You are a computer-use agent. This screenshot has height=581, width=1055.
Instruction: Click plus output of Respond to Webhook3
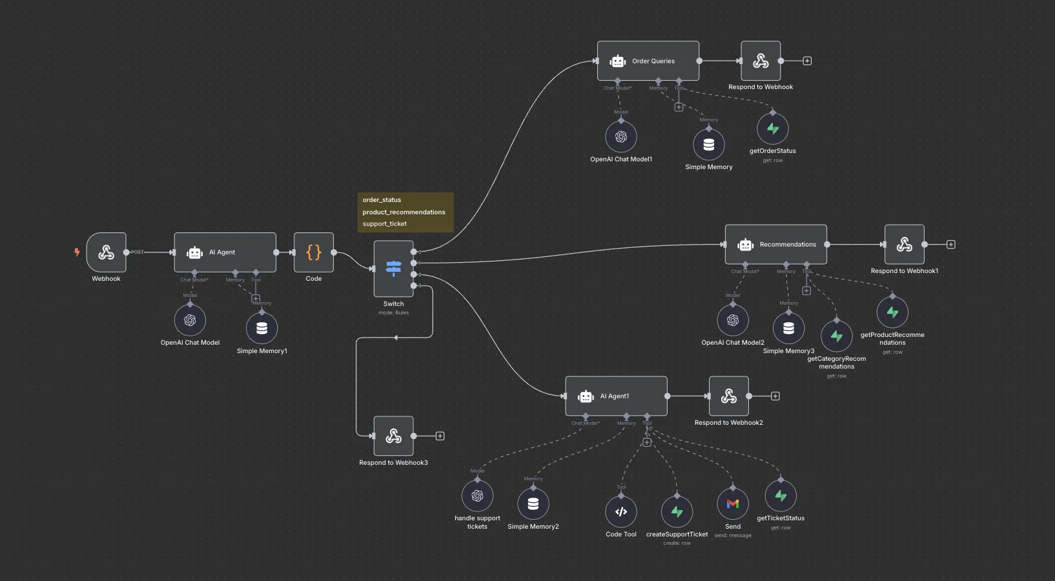[440, 436]
